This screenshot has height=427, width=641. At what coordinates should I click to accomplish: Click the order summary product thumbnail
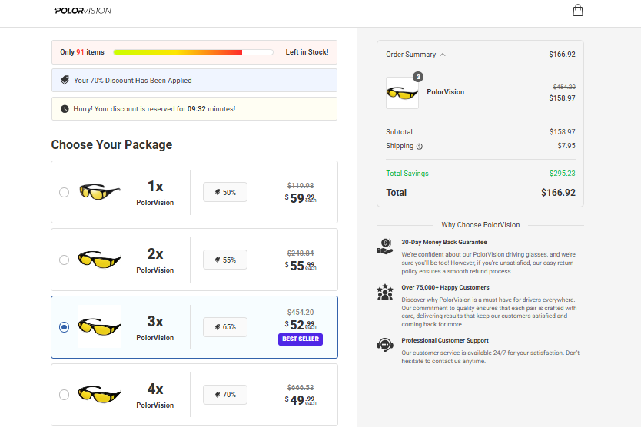coord(402,93)
